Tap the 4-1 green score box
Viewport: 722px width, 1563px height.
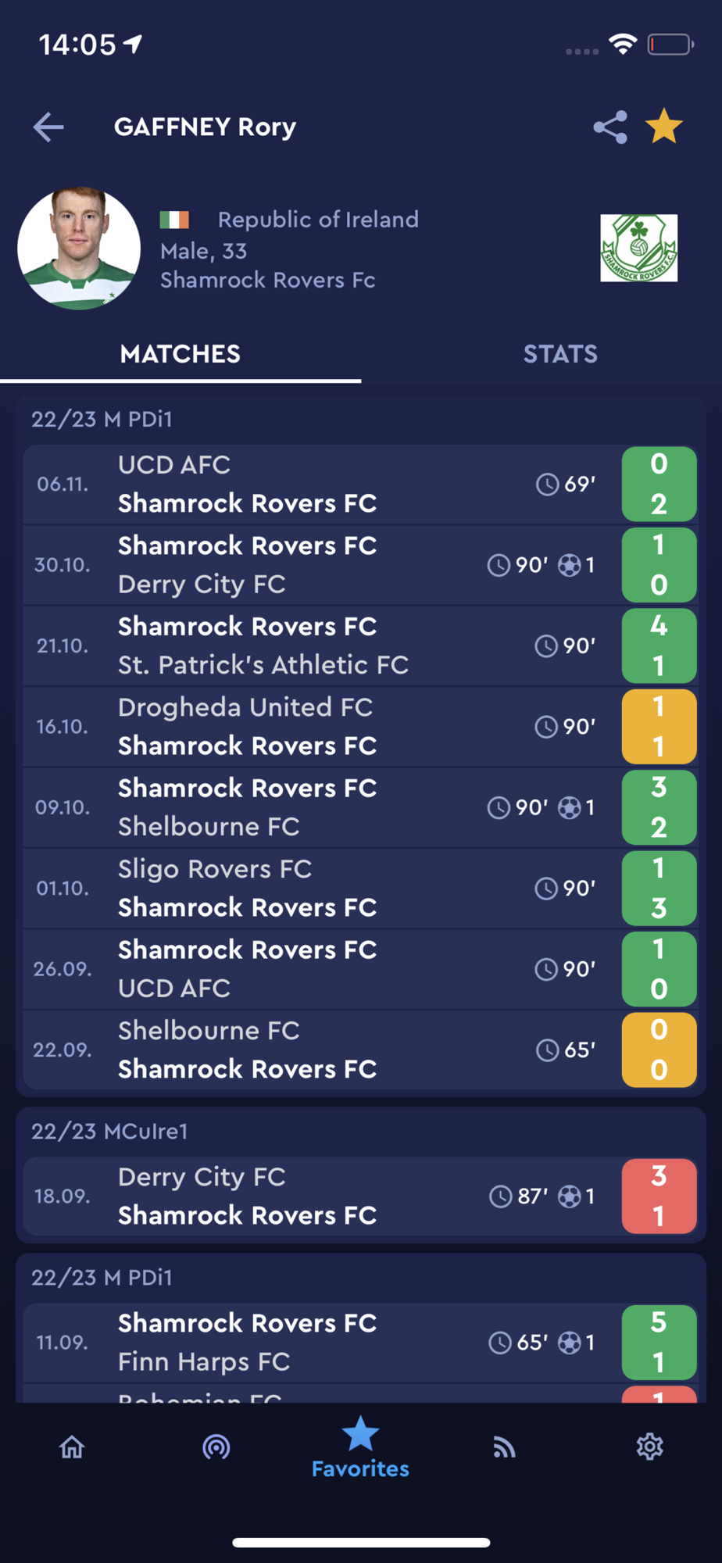point(659,646)
